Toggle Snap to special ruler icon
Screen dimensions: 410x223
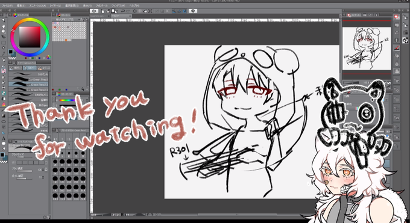point(180,11)
